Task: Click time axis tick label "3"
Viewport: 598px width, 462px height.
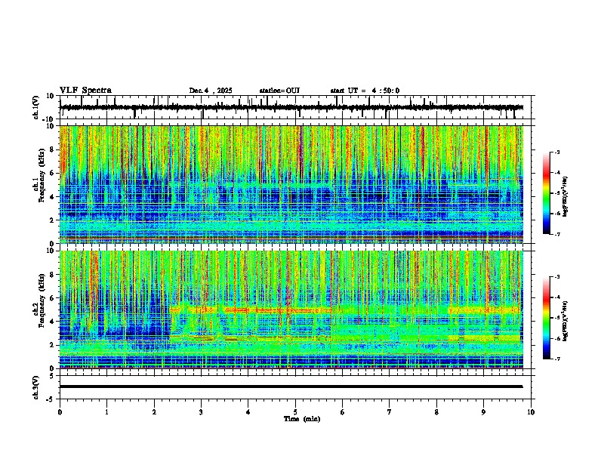Action: coord(201,412)
